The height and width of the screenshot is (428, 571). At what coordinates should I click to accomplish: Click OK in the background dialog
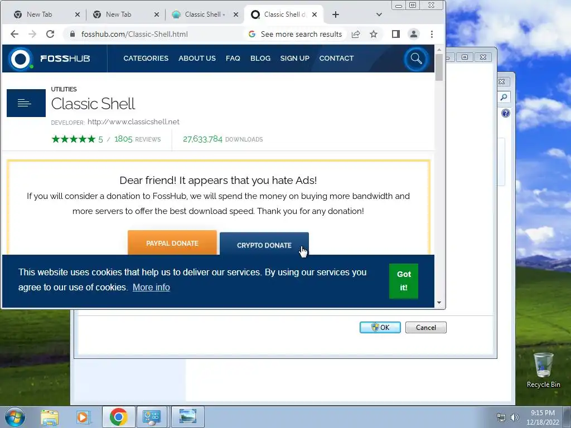pos(380,327)
